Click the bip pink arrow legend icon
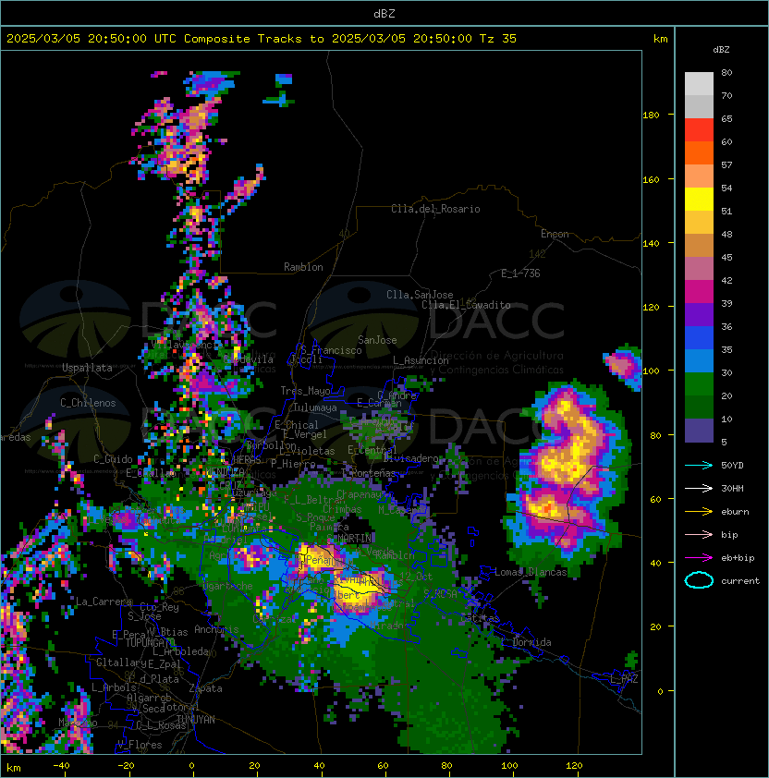The width and height of the screenshot is (769, 778). [699, 534]
